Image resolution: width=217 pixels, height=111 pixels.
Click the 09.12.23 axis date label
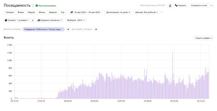(x=201, y=101)
